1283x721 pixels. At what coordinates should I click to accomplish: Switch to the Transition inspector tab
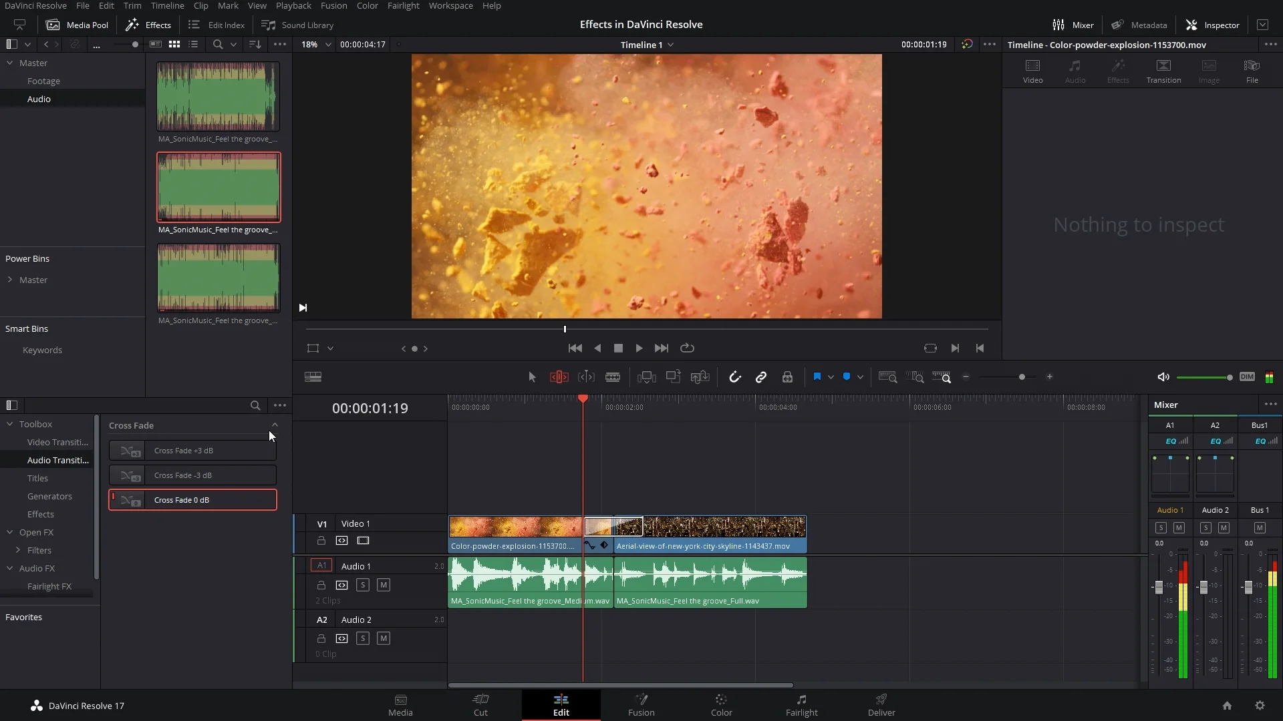1163,71
